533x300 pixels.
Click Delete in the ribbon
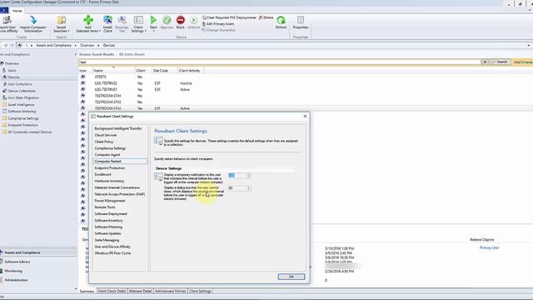pyautogui.click(x=266, y=17)
